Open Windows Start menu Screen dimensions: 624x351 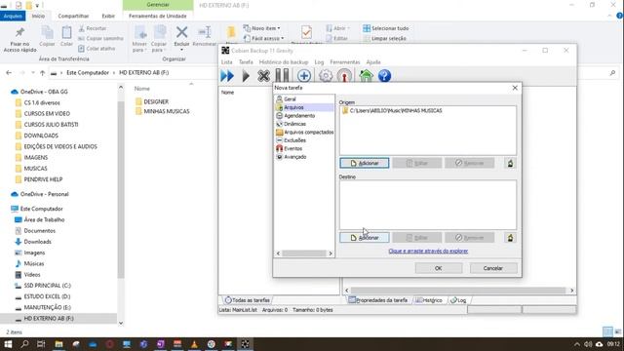pyautogui.click(x=8, y=344)
